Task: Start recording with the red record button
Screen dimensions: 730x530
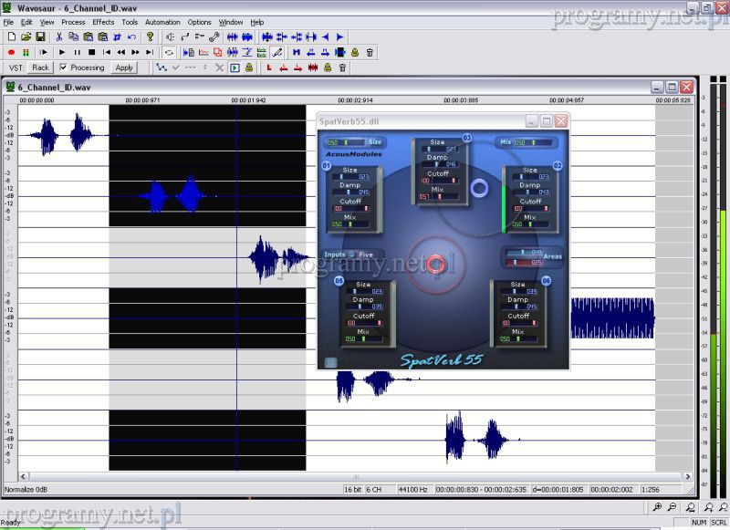Action: coord(11,52)
